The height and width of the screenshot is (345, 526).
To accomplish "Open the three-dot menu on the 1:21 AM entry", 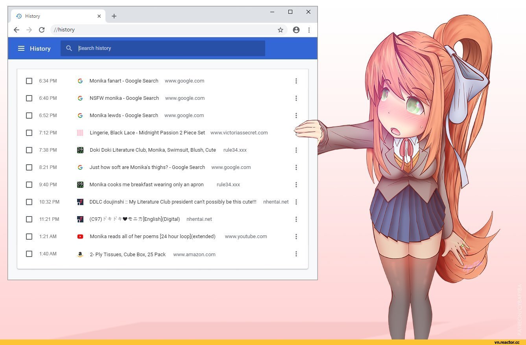I will tap(296, 237).
